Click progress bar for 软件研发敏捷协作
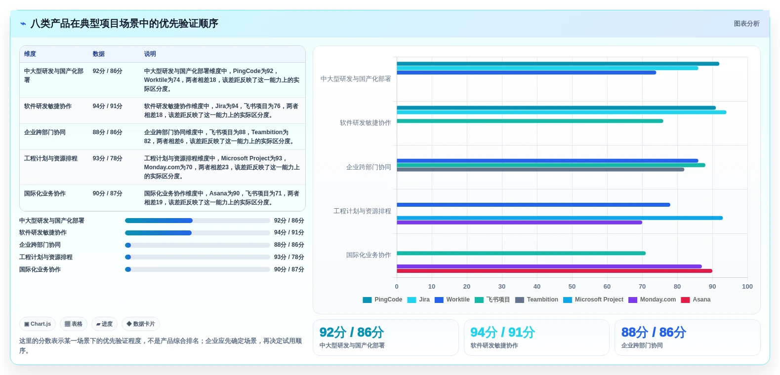 pyautogui.click(x=198, y=233)
